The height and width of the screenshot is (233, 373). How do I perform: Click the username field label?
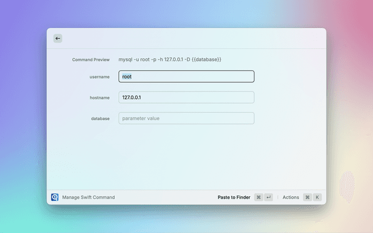point(99,77)
